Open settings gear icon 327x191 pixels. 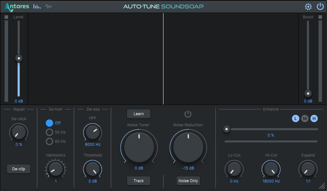click(x=308, y=7)
